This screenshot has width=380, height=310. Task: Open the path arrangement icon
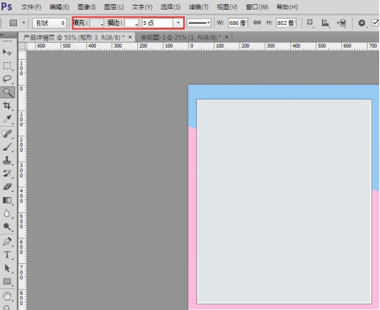click(341, 23)
